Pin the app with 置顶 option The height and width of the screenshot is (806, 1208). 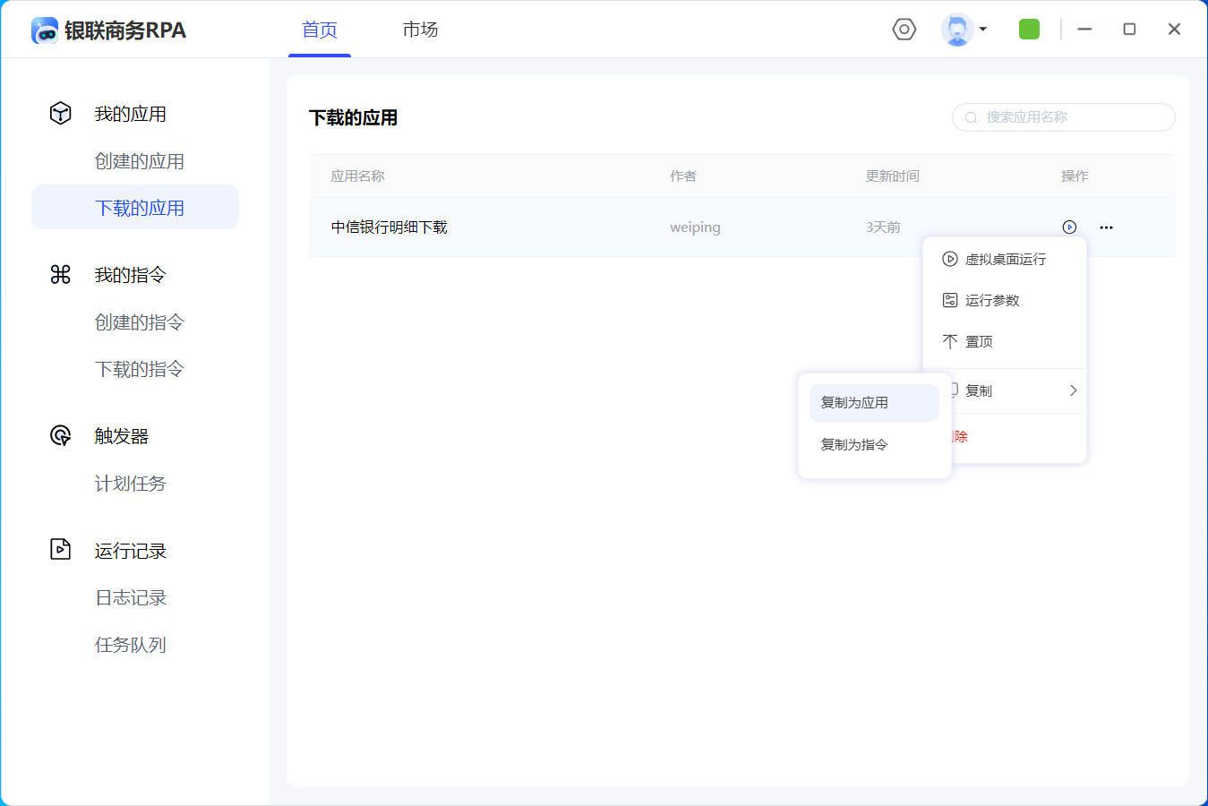coord(979,342)
